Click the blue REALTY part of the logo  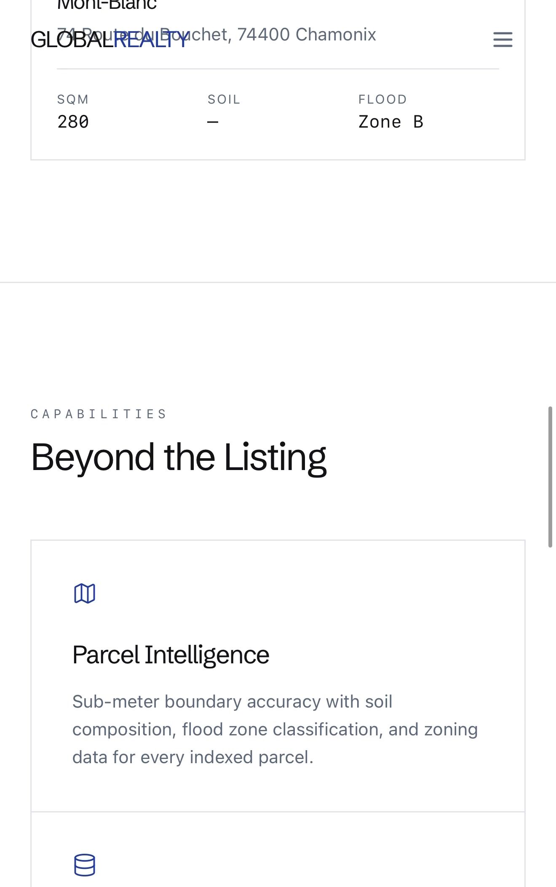[x=150, y=40]
